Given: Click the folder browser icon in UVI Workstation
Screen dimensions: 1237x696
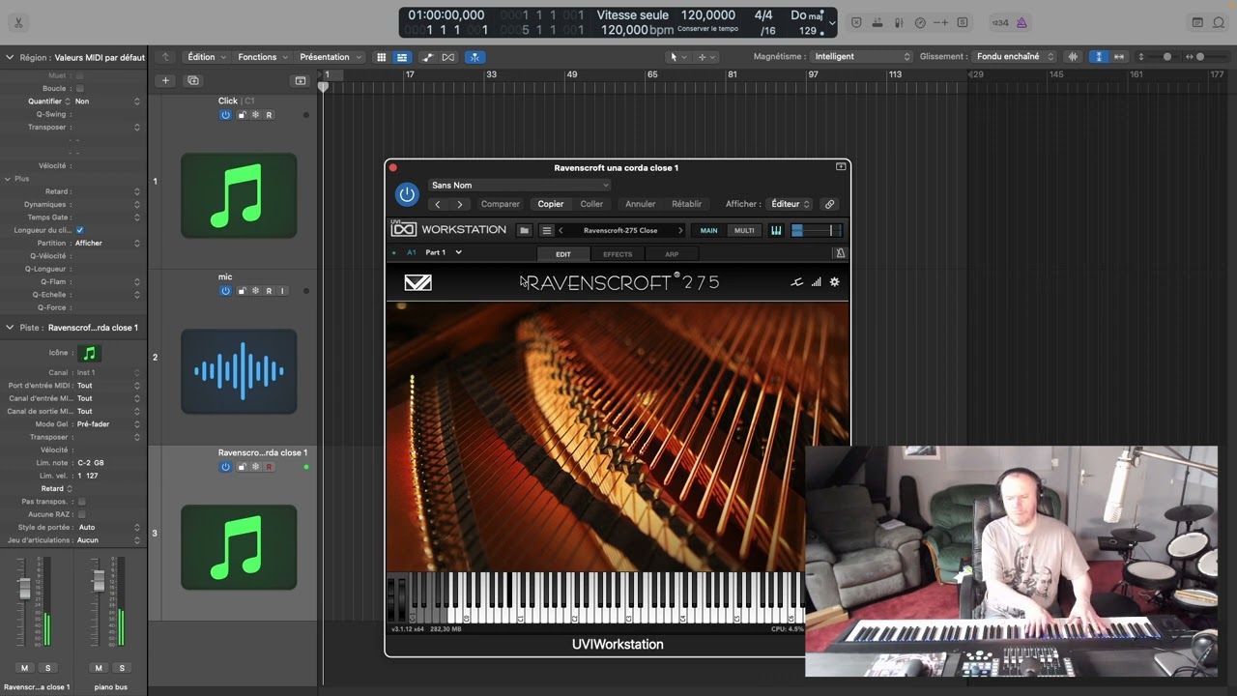Looking at the screenshot, I should (524, 230).
